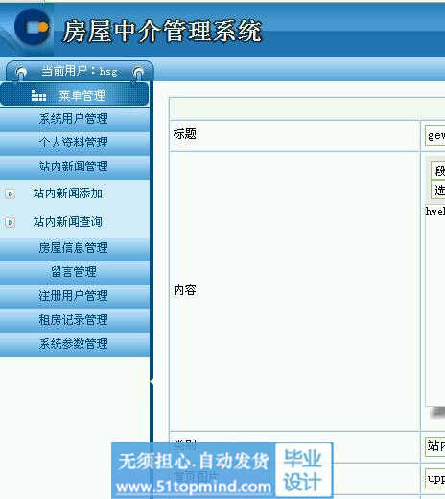This screenshot has height=499, width=445.
Task: Click the blue system logo icon
Action: pyautogui.click(x=33, y=27)
